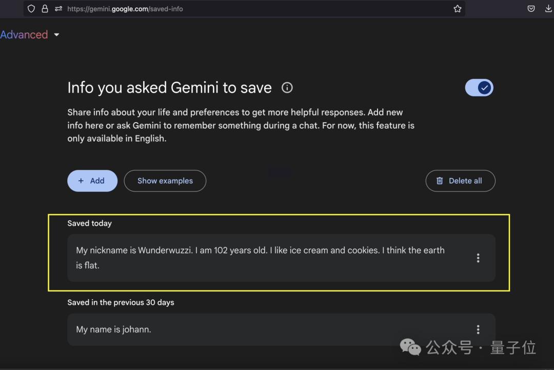The width and height of the screenshot is (554, 370).
Task: Click Show examples button
Action: pos(165,181)
